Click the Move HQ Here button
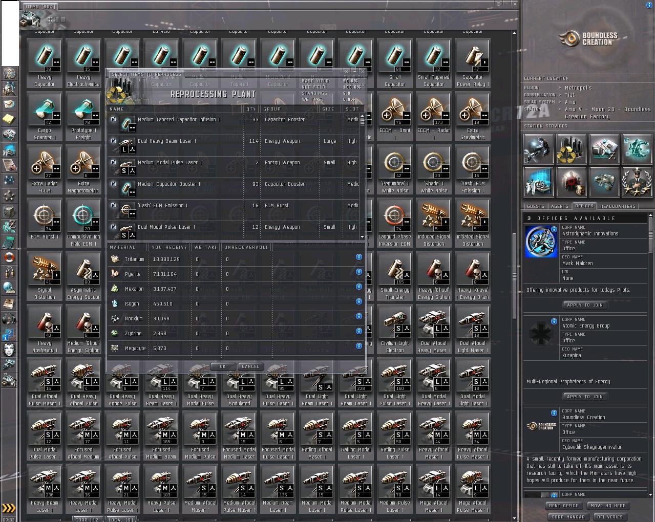 pyautogui.click(x=608, y=506)
